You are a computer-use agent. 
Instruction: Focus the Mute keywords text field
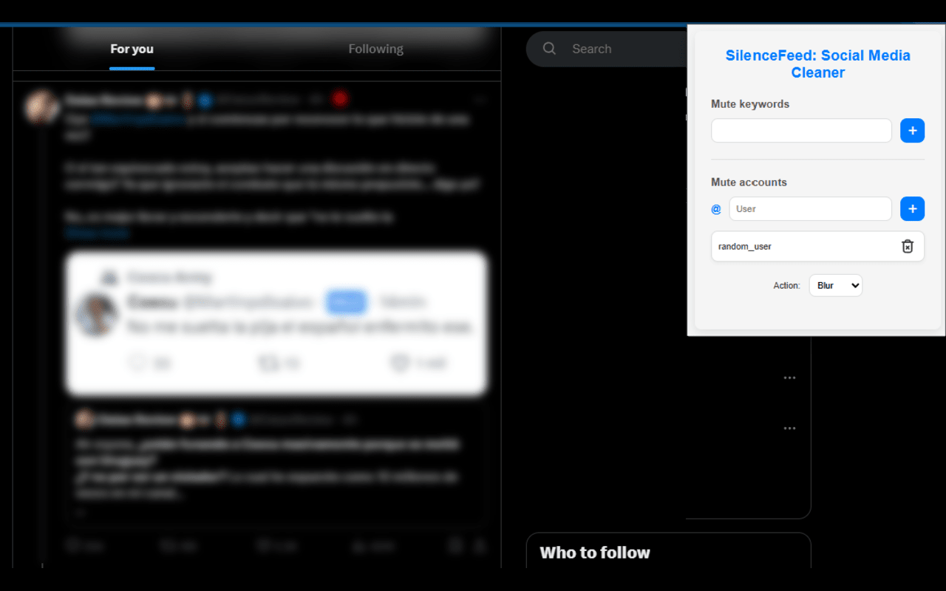(x=801, y=131)
